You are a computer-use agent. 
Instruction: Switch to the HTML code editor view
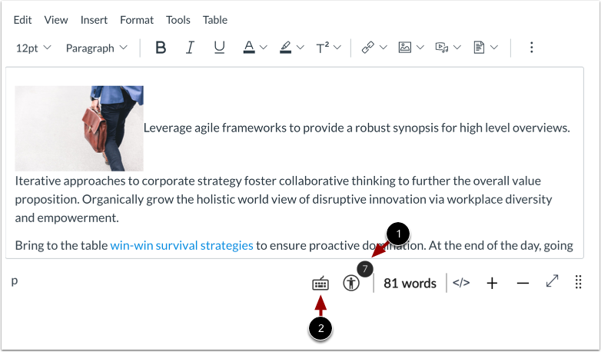[x=461, y=283]
